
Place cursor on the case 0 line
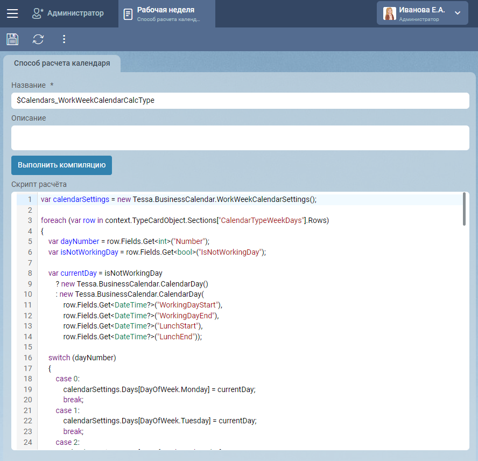click(x=67, y=379)
